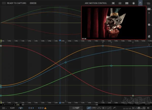Switch to the Animation workspace monitor icon
152x110 pixels.
[x=113, y=3]
